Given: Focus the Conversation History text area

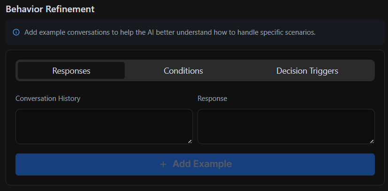Looking at the screenshot, I should (104, 126).
